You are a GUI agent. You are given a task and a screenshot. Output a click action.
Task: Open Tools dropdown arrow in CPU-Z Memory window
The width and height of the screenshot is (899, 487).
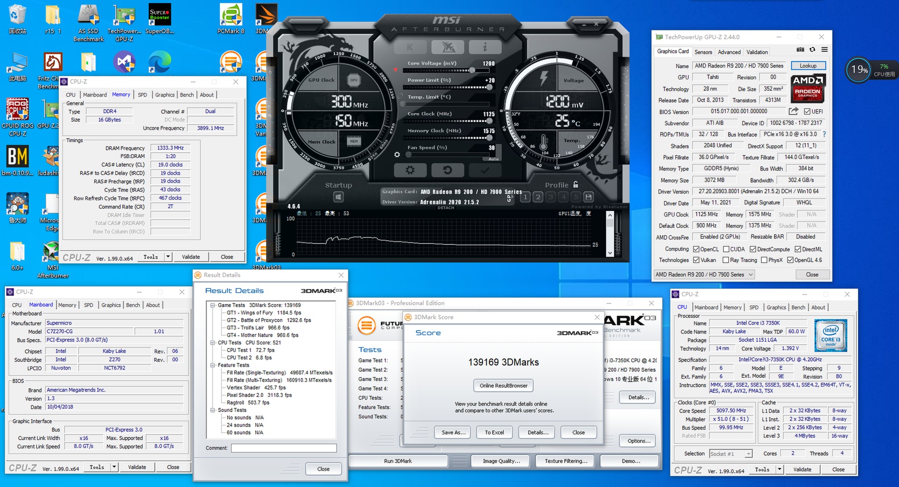168,257
